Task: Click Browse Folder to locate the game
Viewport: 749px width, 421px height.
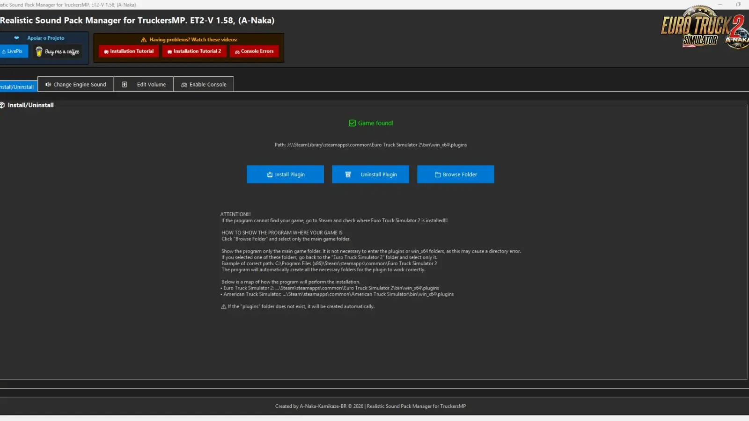Action: (455, 174)
